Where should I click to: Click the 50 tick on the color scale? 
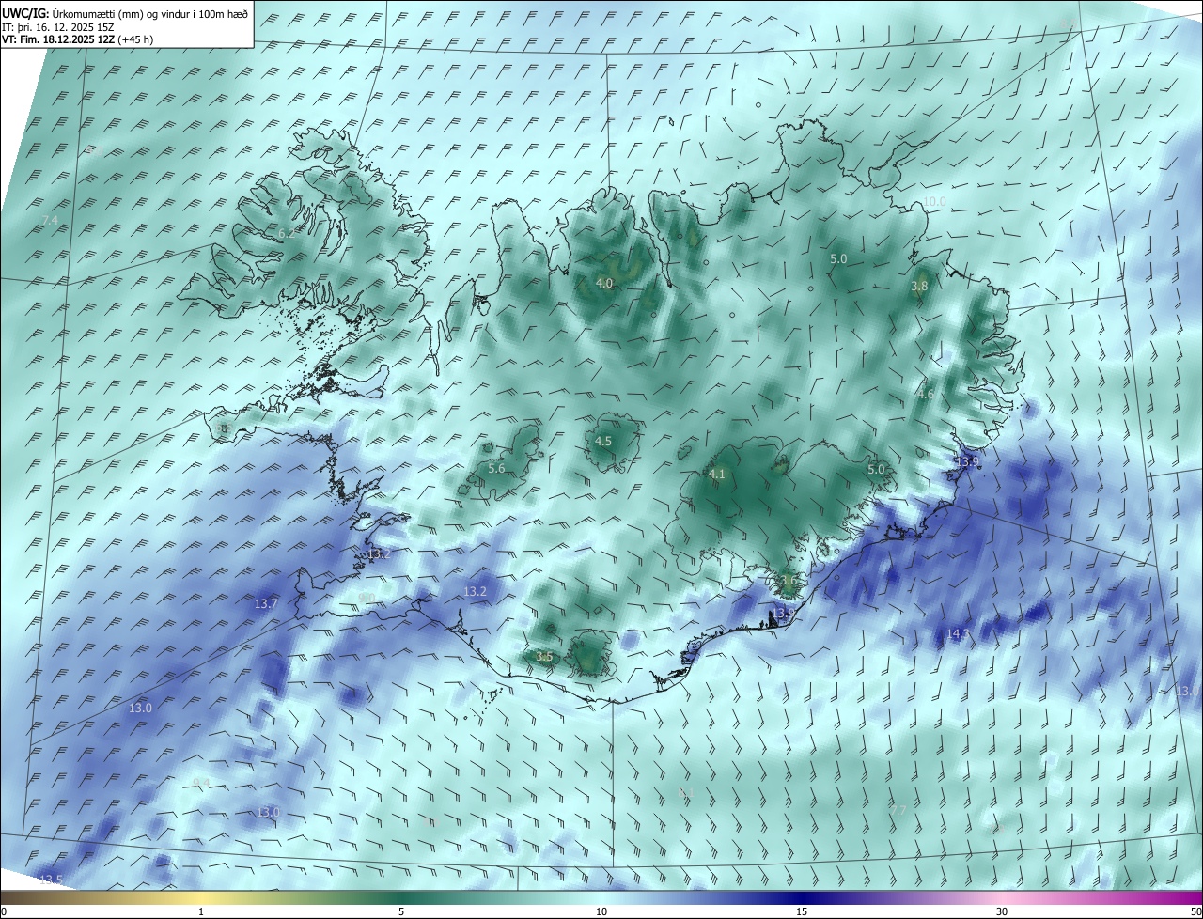[x=1195, y=911]
